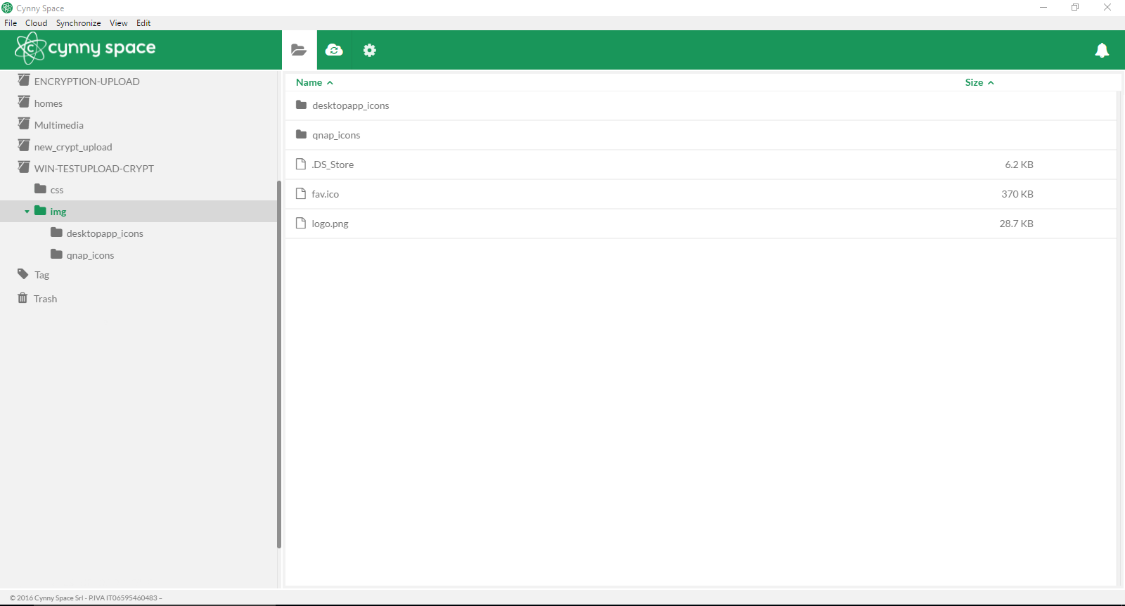Viewport: 1125px width, 606px height.
Task: Select new_crypt_upload in sidebar
Action: (x=73, y=147)
